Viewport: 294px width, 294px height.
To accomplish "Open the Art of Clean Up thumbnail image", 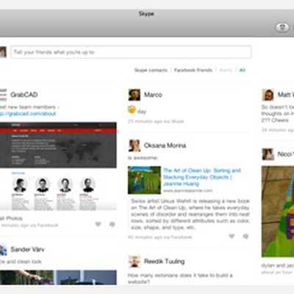I will (x=144, y=180).
